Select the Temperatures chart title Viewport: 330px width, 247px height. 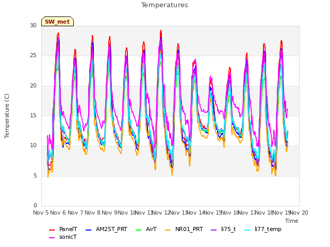(164, 5)
